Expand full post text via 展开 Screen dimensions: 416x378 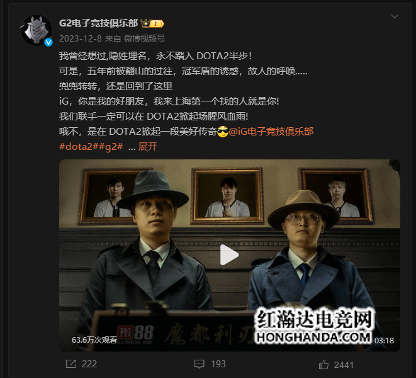pos(148,147)
